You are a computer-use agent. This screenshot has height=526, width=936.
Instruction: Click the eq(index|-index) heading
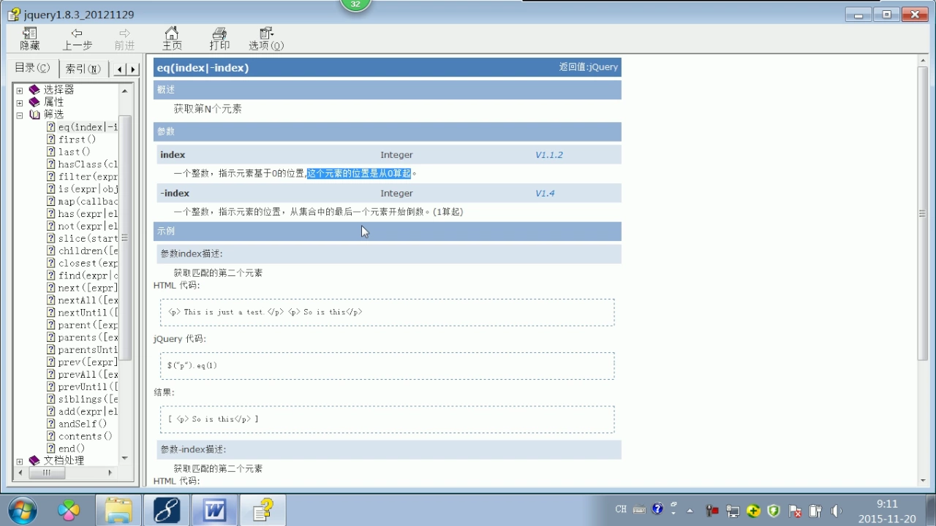click(x=203, y=68)
